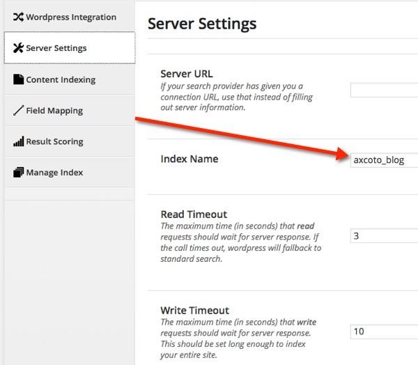Click the Read Timeout field showing 3

click(x=384, y=235)
